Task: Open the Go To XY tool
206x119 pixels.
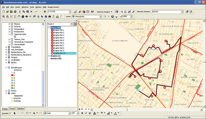Action: tap(53, 16)
